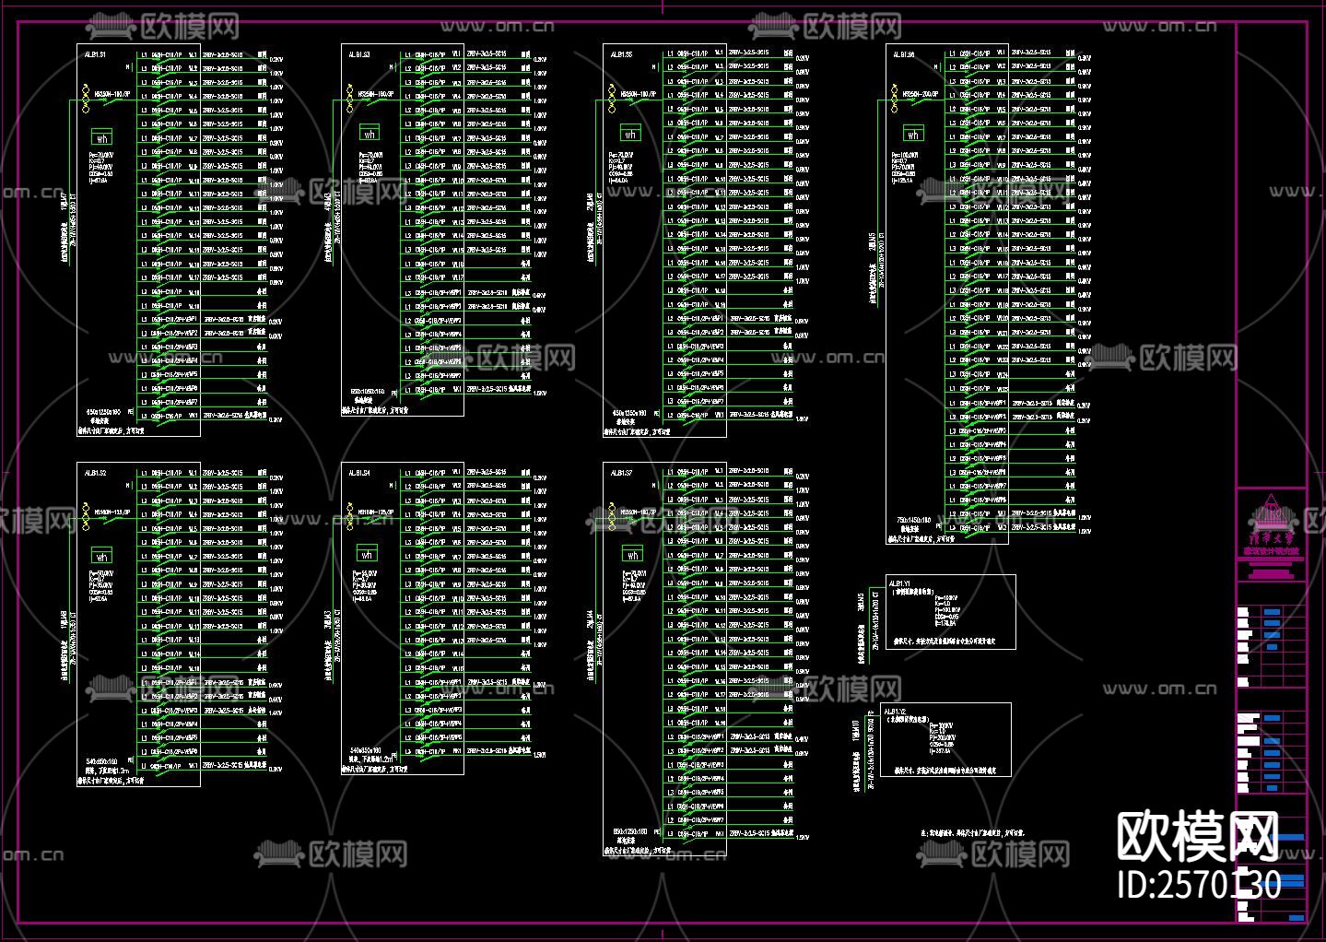Pick the yellow transformer symbol in panel ALB1.S5
The height and width of the screenshot is (942, 1326).
(x=612, y=97)
